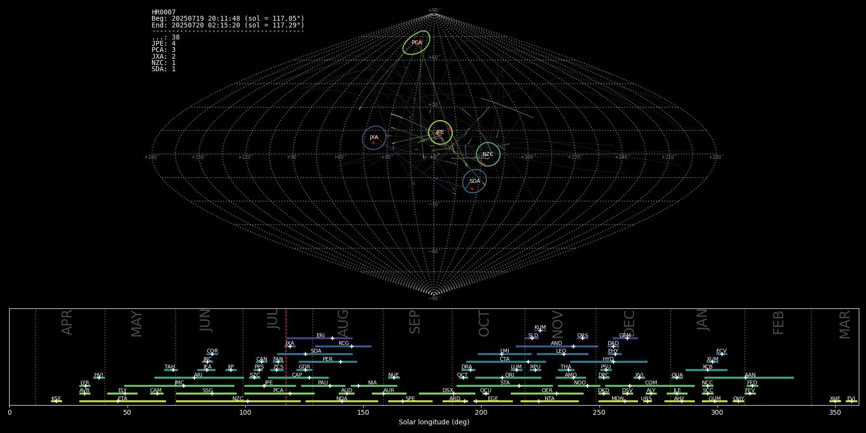
Task: Click the KSE label in timeline
Action: point(56,399)
